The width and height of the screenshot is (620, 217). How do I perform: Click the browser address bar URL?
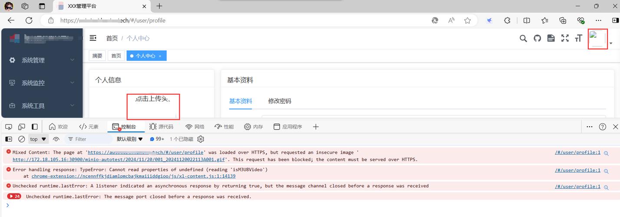[x=113, y=20]
